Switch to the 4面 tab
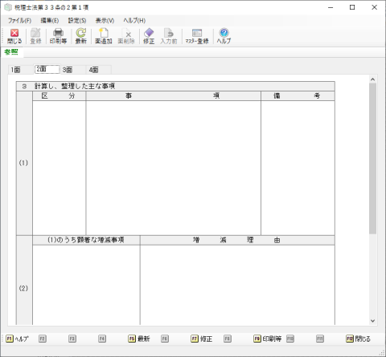Viewport: 386px width, 357px height. tap(94, 70)
